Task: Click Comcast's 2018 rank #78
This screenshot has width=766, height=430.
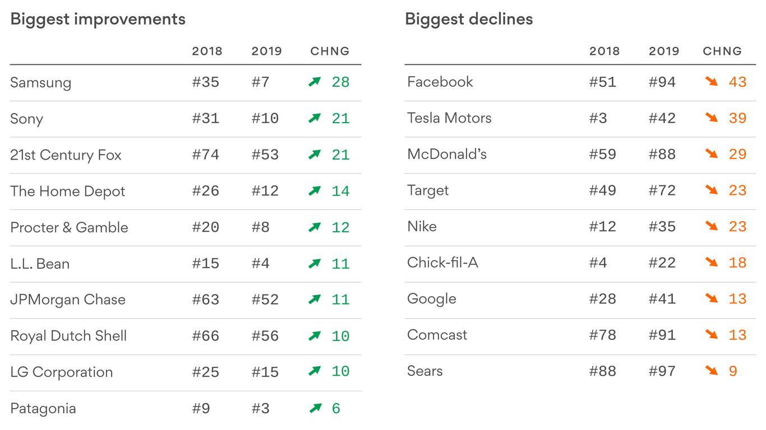Action: [x=603, y=335]
